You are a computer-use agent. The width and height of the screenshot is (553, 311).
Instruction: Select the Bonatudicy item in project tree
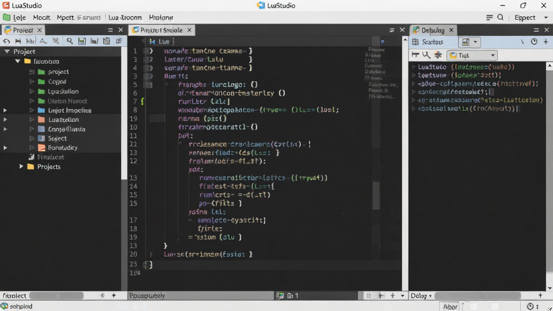pos(63,147)
